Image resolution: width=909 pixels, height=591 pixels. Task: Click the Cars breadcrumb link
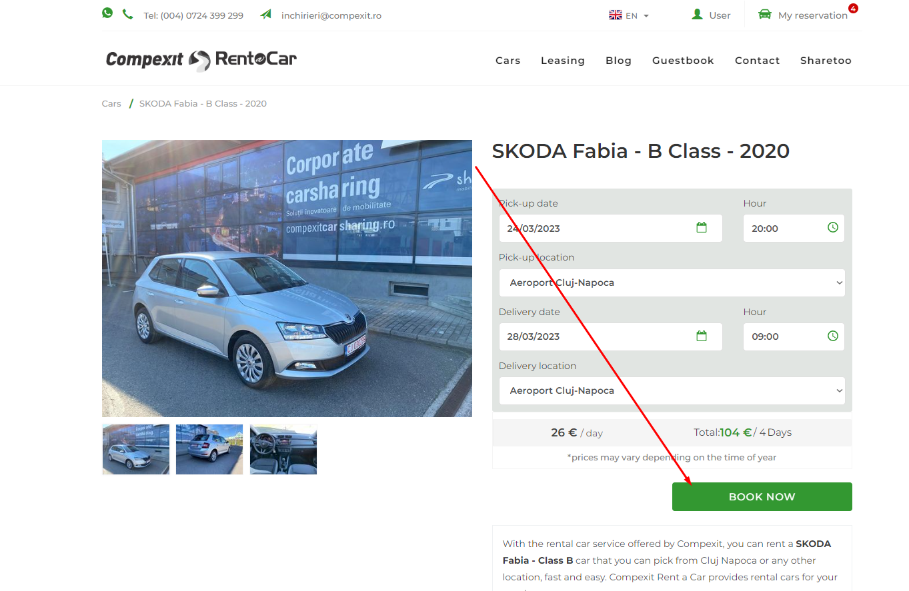(x=111, y=103)
